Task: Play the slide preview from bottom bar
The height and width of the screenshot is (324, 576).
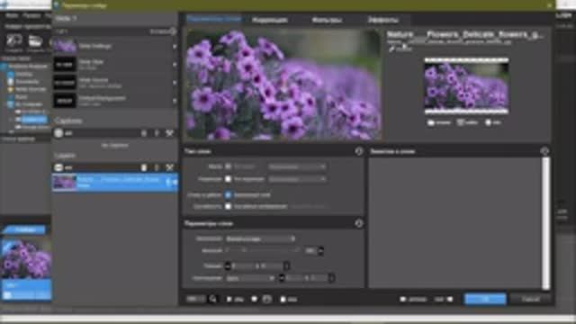Action: coord(229,300)
